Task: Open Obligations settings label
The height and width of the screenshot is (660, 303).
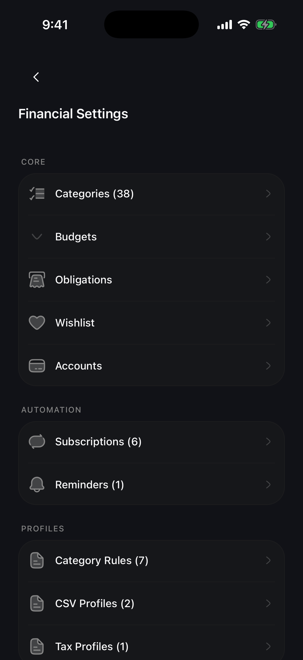Action: pyautogui.click(x=84, y=280)
